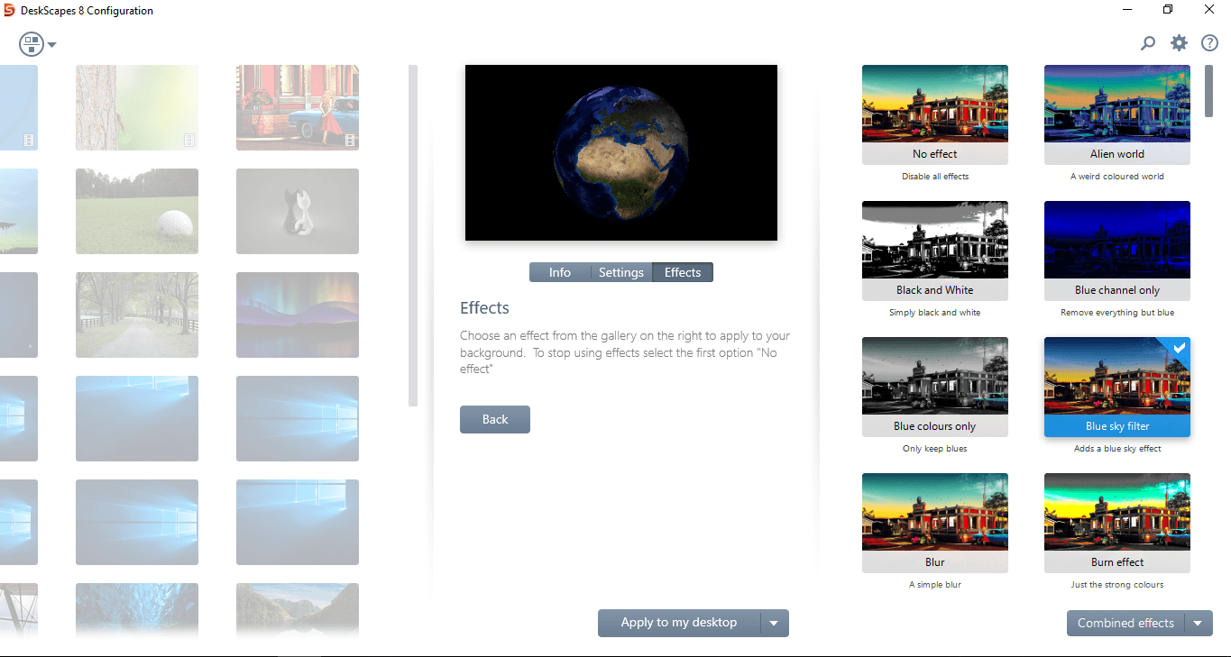Viewport: 1231px width, 657px height.
Task: Click the 'A weird coloured world' caption
Action: 1117,177
